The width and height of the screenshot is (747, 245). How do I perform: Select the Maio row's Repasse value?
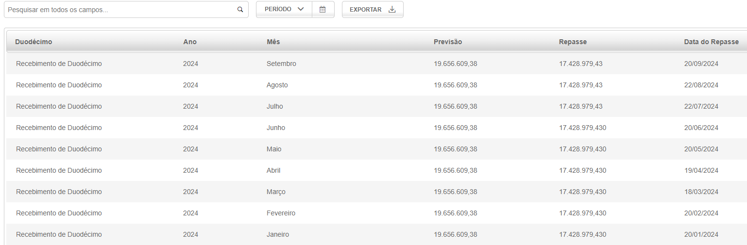[582, 149]
